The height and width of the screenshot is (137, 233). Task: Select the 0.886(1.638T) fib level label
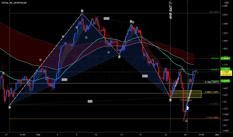click(x=212, y=92)
